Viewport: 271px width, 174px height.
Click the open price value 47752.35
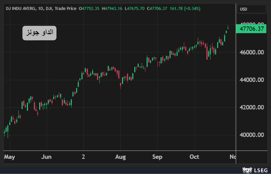tap(90, 8)
